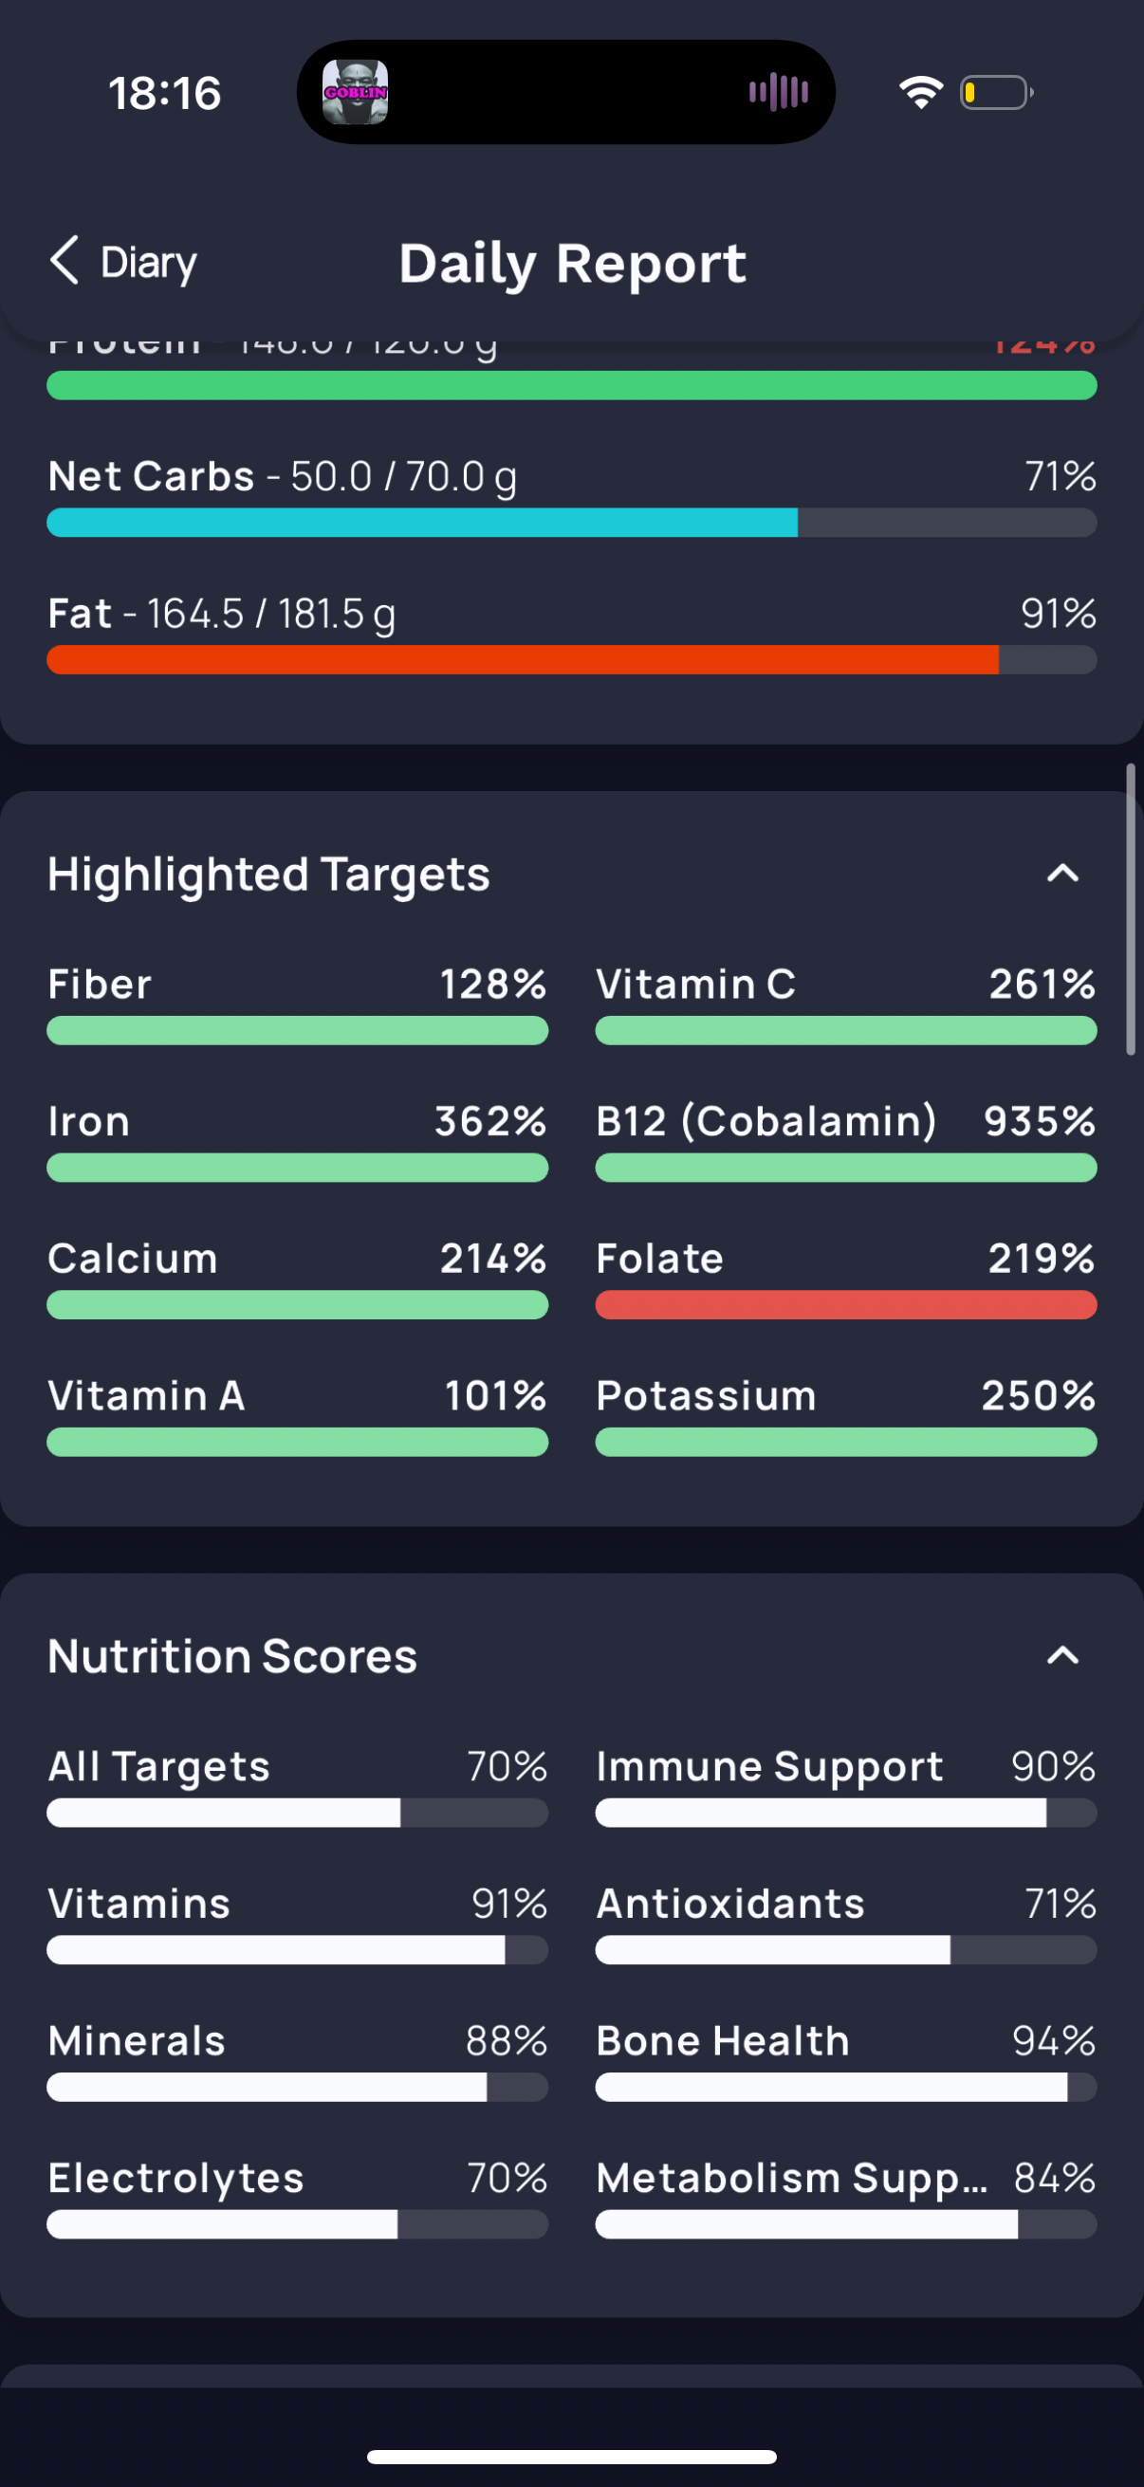
Task: Tap the low battery indicator
Action: click(x=996, y=93)
